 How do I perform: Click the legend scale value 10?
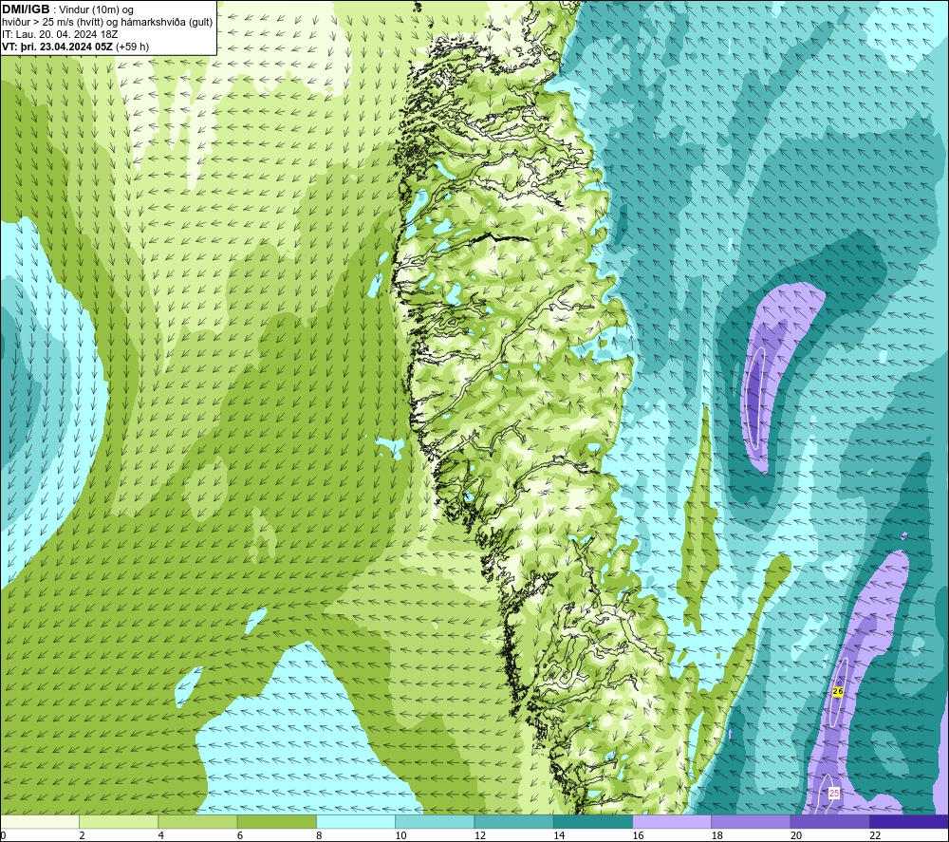(x=400, y=836)
